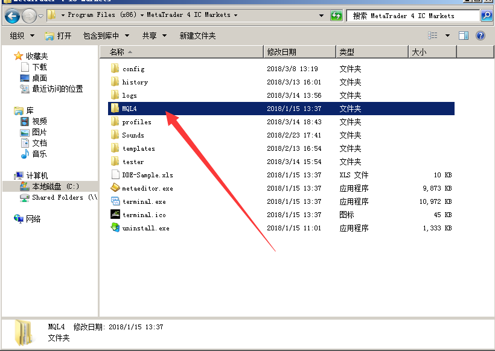495x351 pixels.
Task: Open the 包含到库中 menu
Action: click(106, 36)
